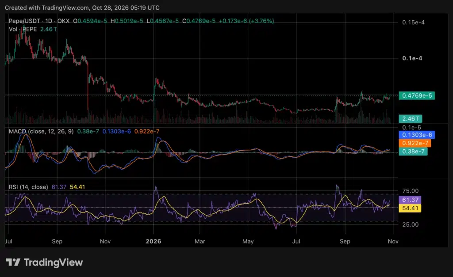The height and width of the screenshot is (277, 453).
Task: Click the MACD (close, 12, 26, 9) label
Action: click(41, 132)
